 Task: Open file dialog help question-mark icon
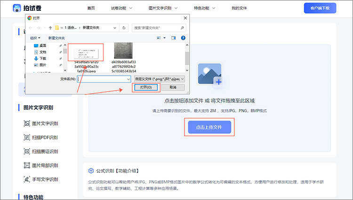click(183, 38)
